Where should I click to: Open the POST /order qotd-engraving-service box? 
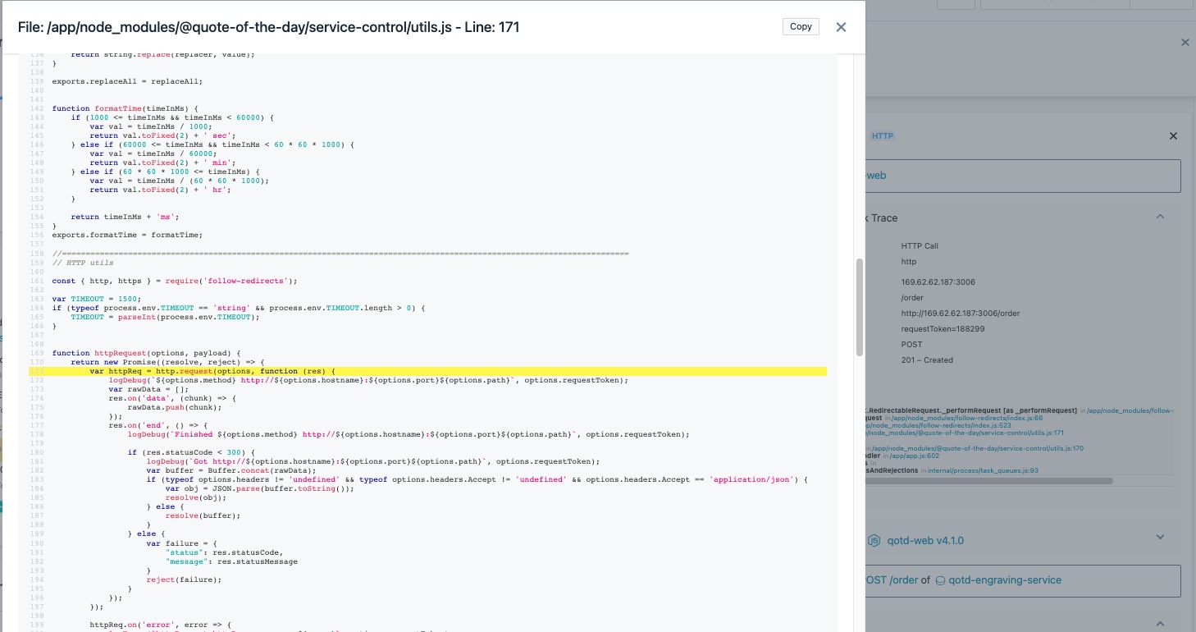pyautogui.click(x=1023, y=580)
